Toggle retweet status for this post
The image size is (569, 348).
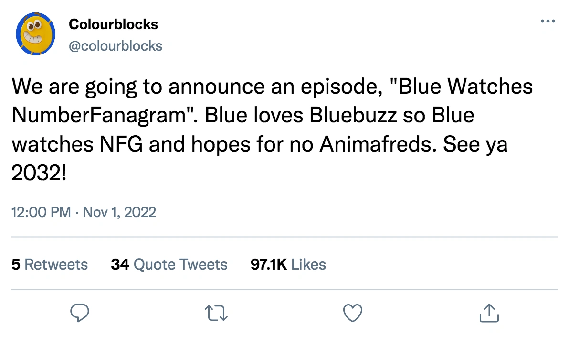pyautogui.click(x=216, y=313)
